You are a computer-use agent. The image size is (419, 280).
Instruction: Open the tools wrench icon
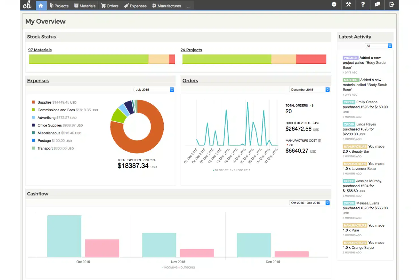(348, 5)
